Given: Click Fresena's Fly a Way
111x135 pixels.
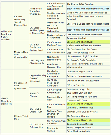Looking at the screenshot, I should (55, 98).
